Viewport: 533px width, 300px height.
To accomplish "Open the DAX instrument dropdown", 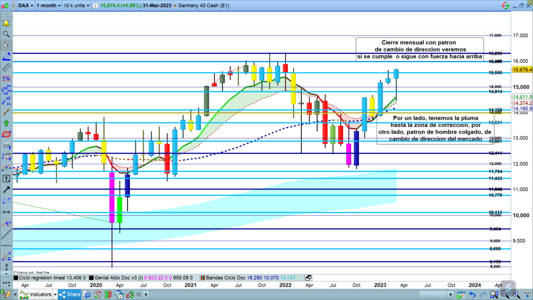I will (x=26, y=5).
